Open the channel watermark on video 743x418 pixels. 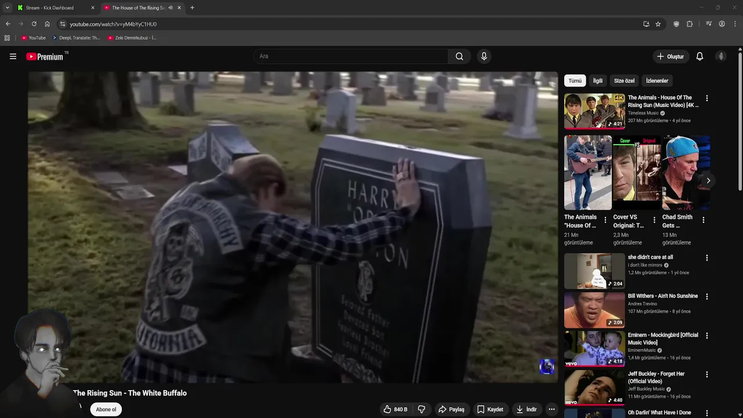(x=547, y=366)
